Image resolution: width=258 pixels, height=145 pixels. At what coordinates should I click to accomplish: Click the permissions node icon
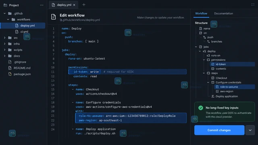click(208, 60)
